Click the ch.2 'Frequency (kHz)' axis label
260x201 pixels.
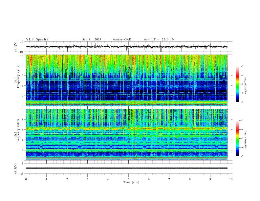[x=18, y=131]
